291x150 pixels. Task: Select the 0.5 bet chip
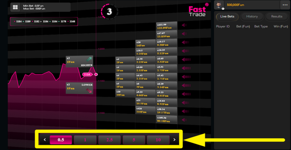[x=61, y=140]
